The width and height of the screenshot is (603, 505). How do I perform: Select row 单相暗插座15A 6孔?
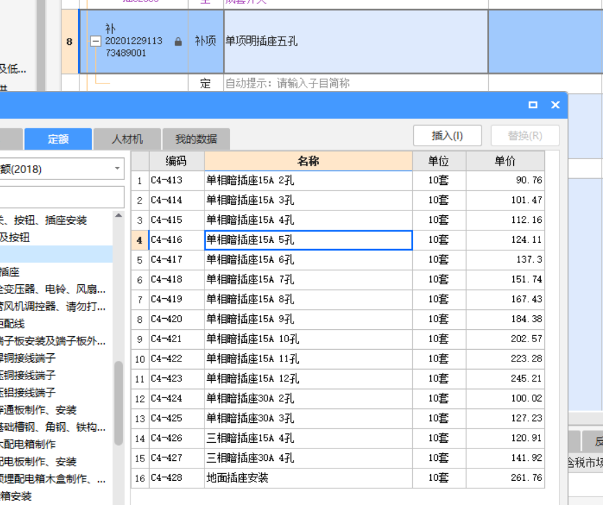[309, 260]
